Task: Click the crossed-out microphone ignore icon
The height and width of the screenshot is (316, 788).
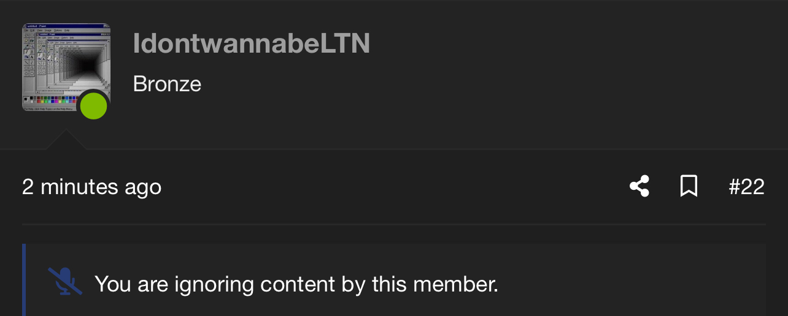Action: (65, 282)
